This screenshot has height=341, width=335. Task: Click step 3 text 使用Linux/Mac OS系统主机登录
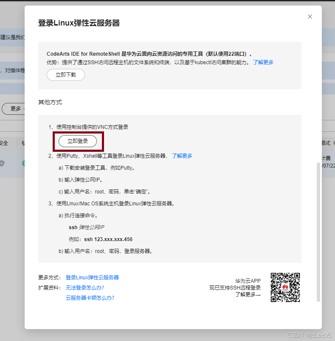tap(116, 204)
